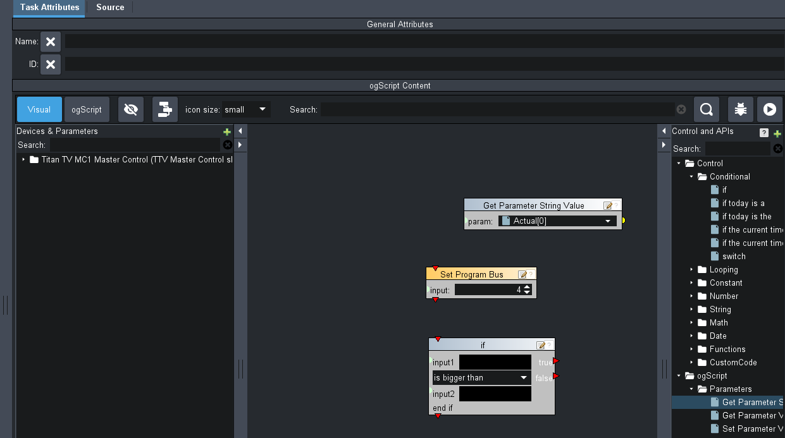Open edit icon on Get Parameter String Value block
785x438 pixels.
click(x=608, y=205)
